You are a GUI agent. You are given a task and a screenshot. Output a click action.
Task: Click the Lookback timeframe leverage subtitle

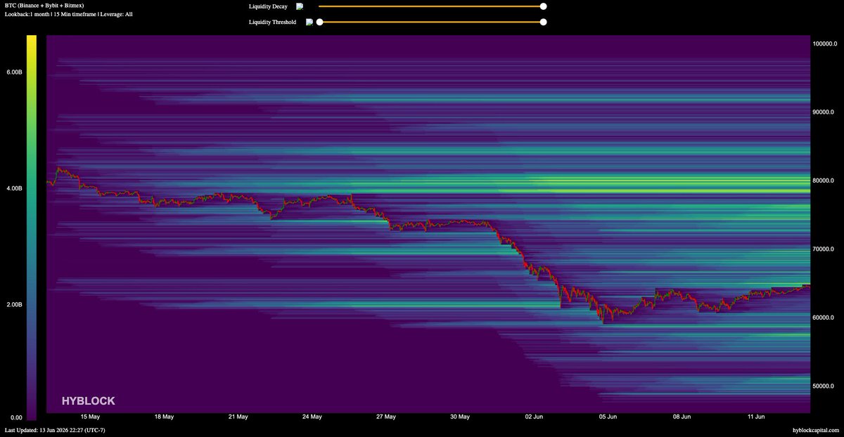pyautogui.click(x=68, y=14)
